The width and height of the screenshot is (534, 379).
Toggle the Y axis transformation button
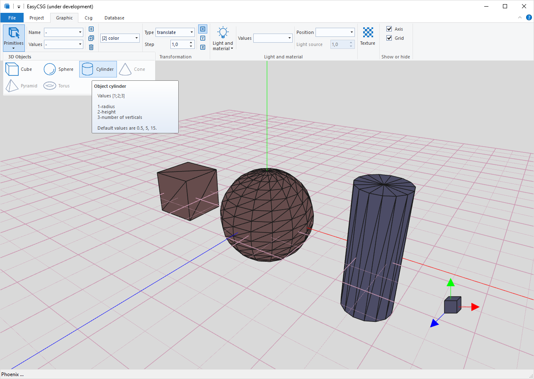(202, 38)
